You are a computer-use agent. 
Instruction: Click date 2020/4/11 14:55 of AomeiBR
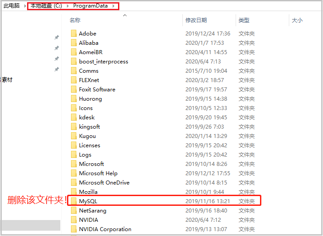[x=206, y=52]
